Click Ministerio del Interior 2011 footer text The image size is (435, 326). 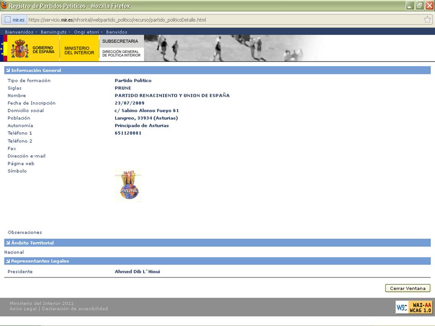[42, 303]
